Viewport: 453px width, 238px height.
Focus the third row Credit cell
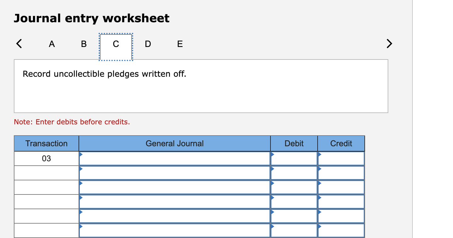[x=341, y=187]
